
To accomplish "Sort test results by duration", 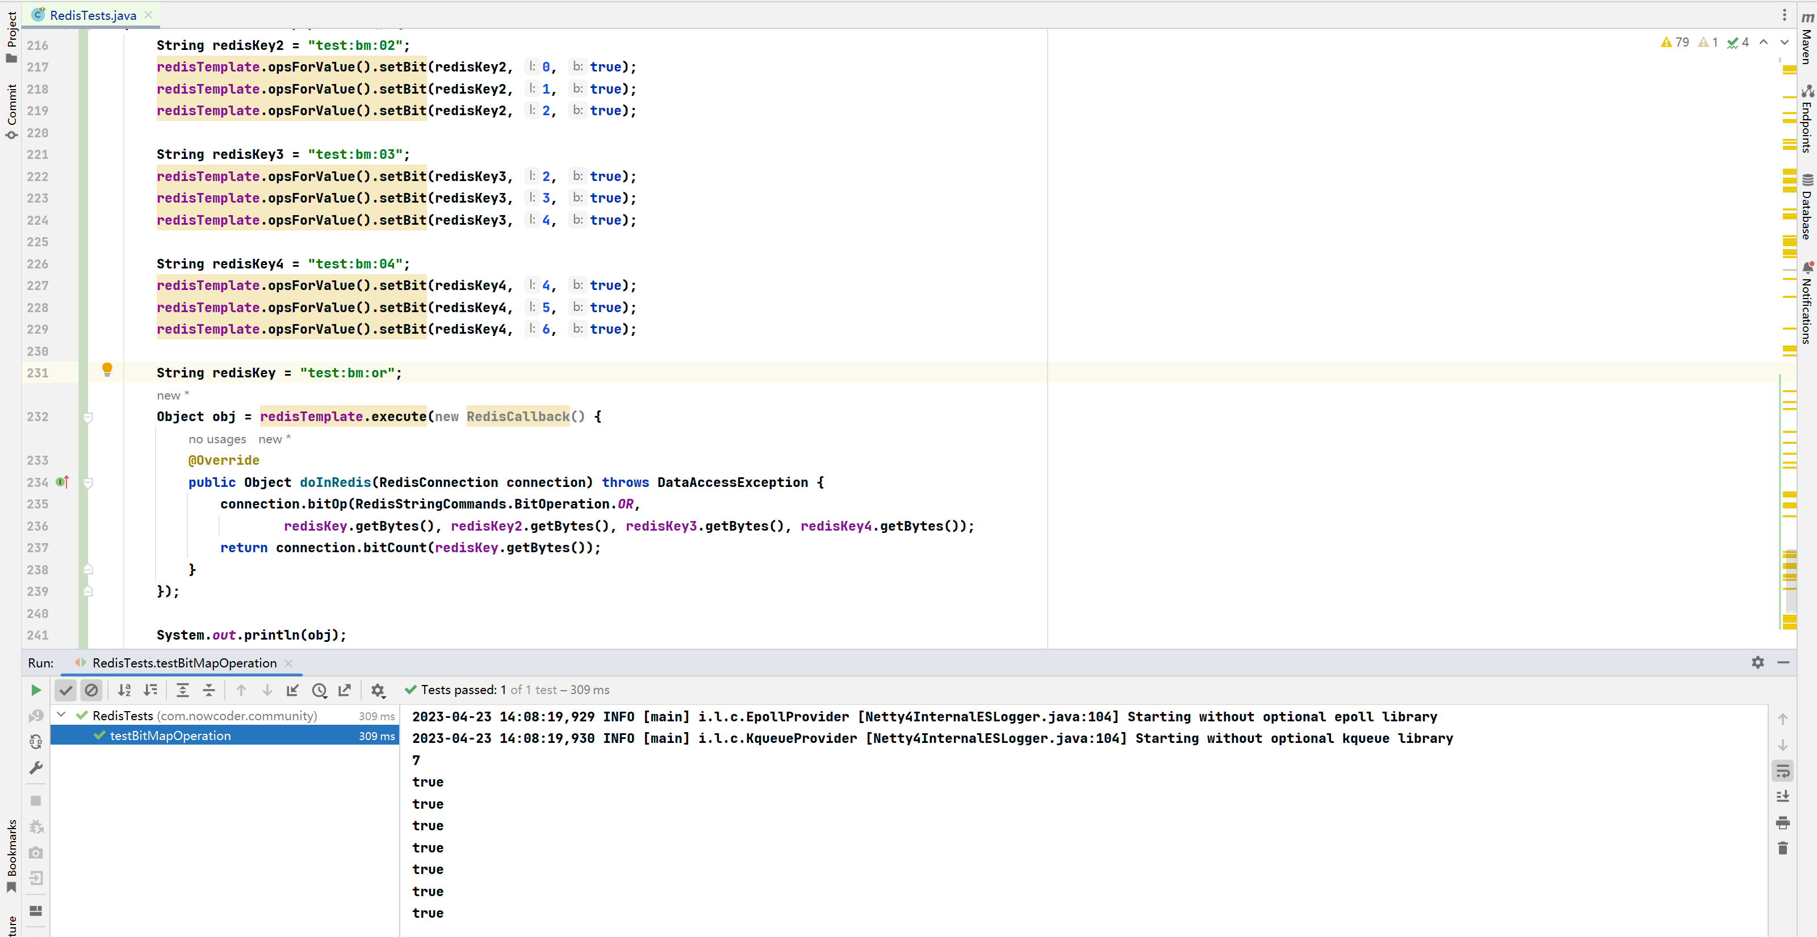I will point(150,690).
